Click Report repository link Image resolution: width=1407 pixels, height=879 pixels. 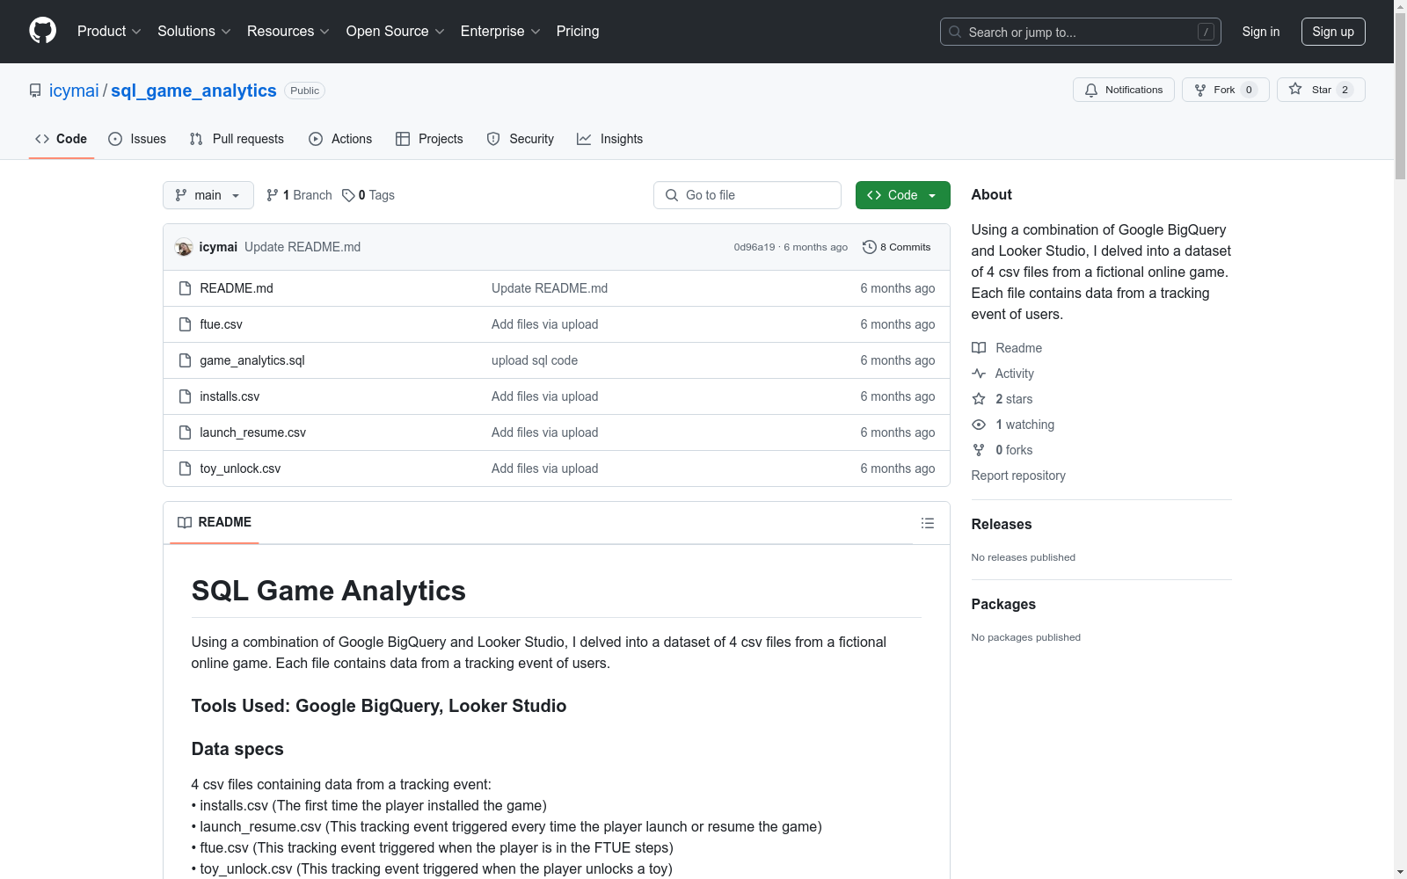1018,476
